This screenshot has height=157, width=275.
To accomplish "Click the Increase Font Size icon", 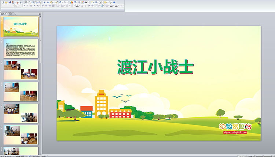I will (82, 5).
